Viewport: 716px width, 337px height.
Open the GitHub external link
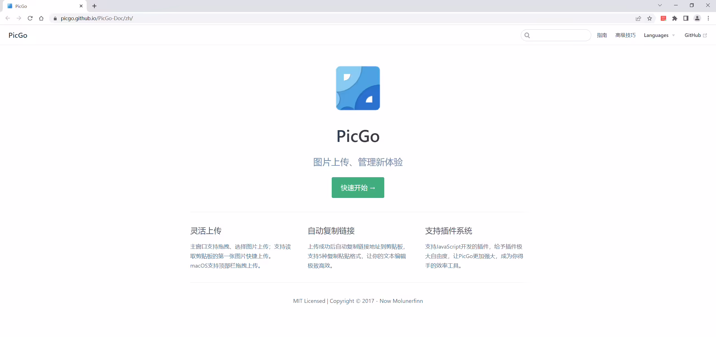point(696,35)
